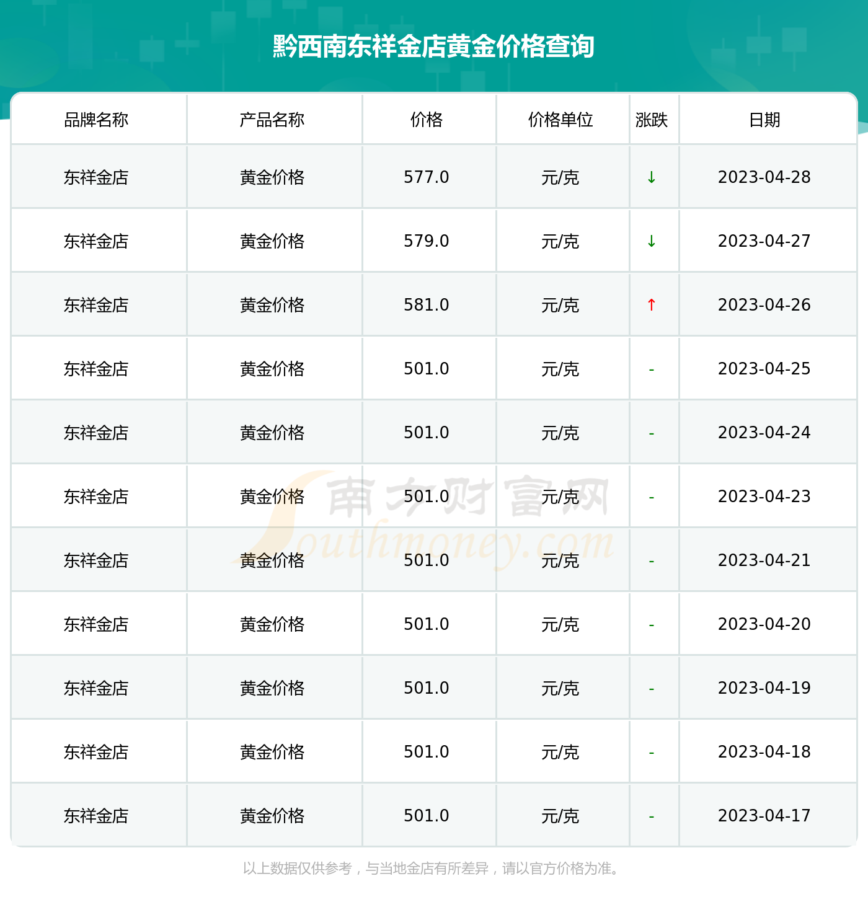Click 东祥金店 in the 2023-04-28 row
The height and width of the screenshot is (902, 868).
[x=96, y=177]
